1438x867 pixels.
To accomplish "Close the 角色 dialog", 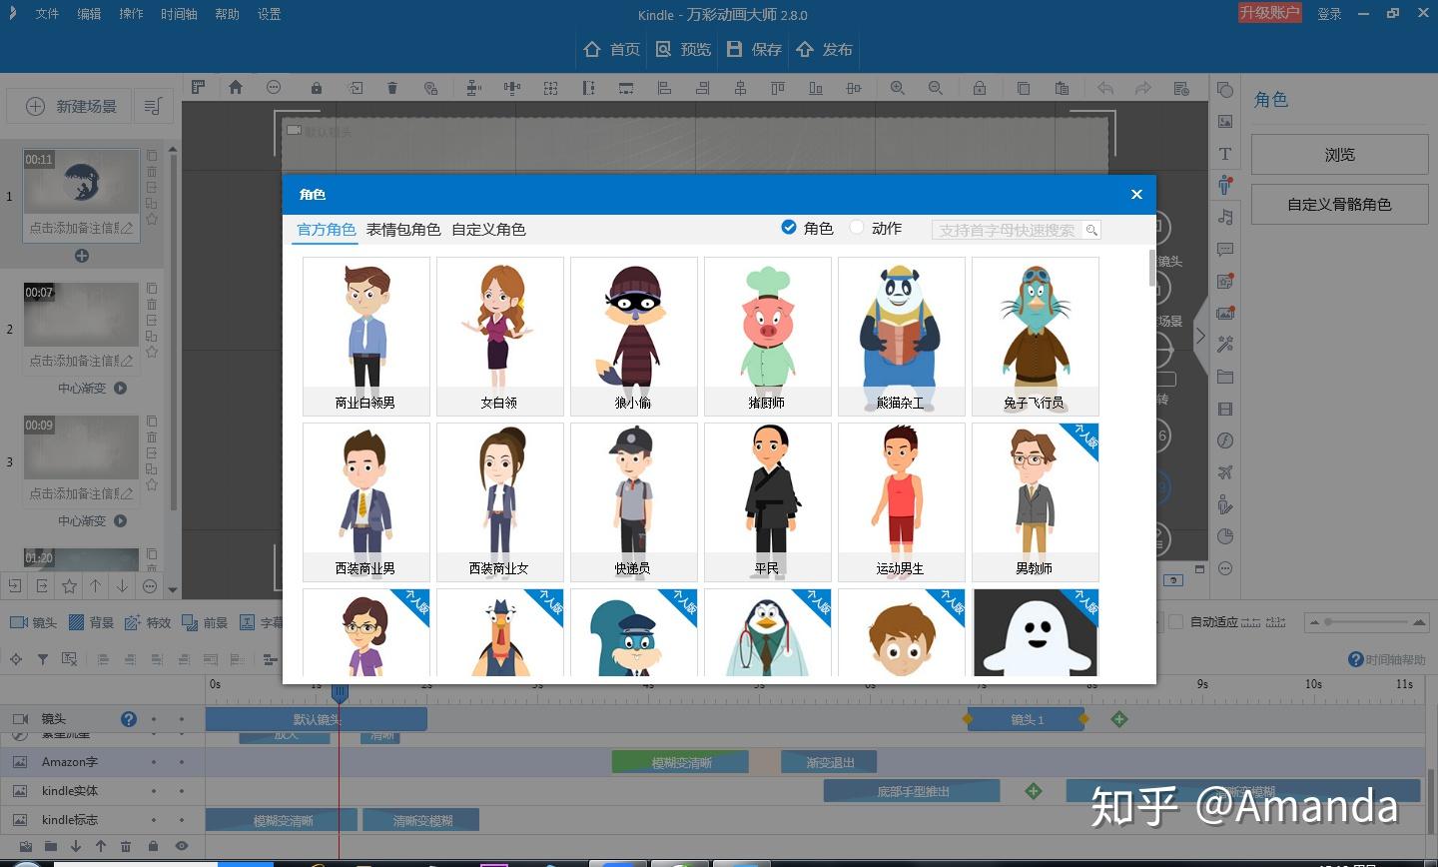I will tap(1136, 194).
